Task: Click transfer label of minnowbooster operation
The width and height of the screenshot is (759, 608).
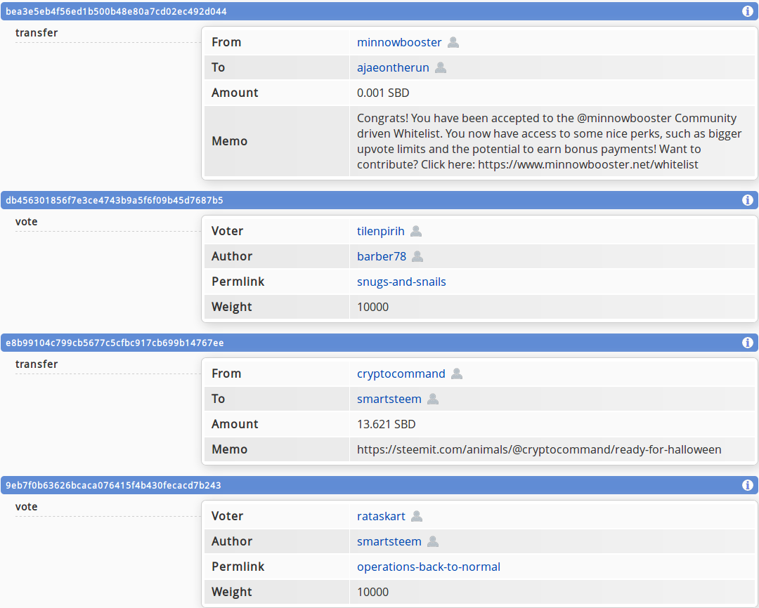Action: point(37,33)
